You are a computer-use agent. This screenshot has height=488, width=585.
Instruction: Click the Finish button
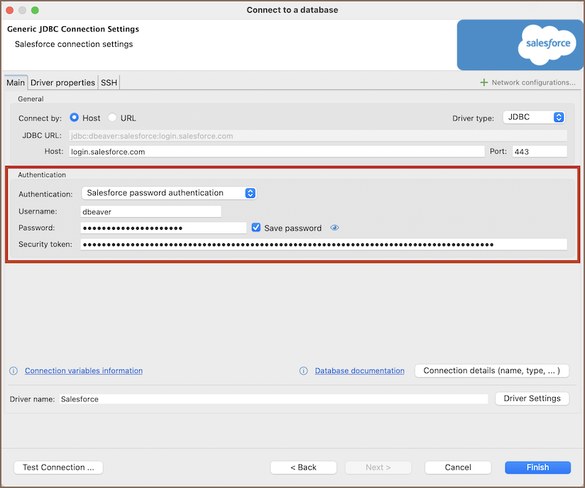(537, 467)
